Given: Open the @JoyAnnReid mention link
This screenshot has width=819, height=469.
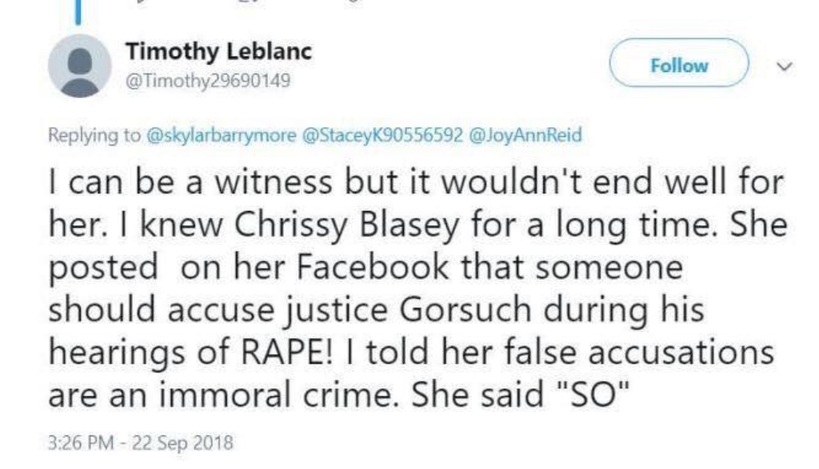Looking at the screenshot, I should (525, 135).
